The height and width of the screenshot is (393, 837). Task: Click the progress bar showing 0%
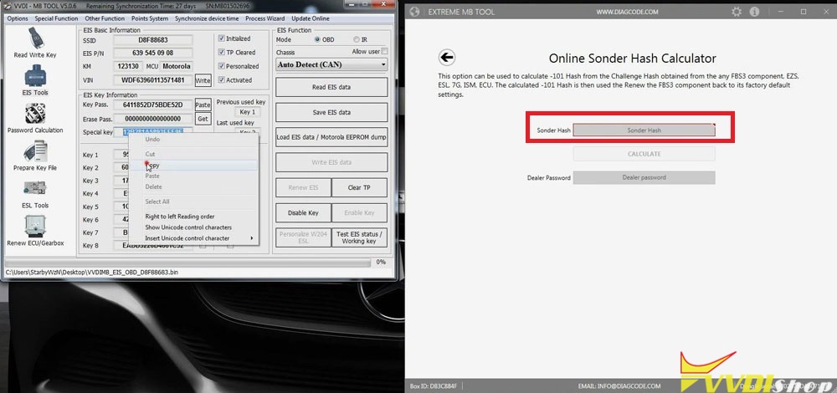coord(187,263)
